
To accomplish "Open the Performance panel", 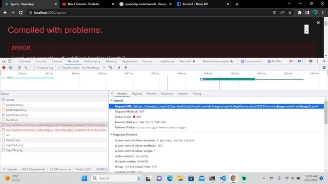I will 92,61.
